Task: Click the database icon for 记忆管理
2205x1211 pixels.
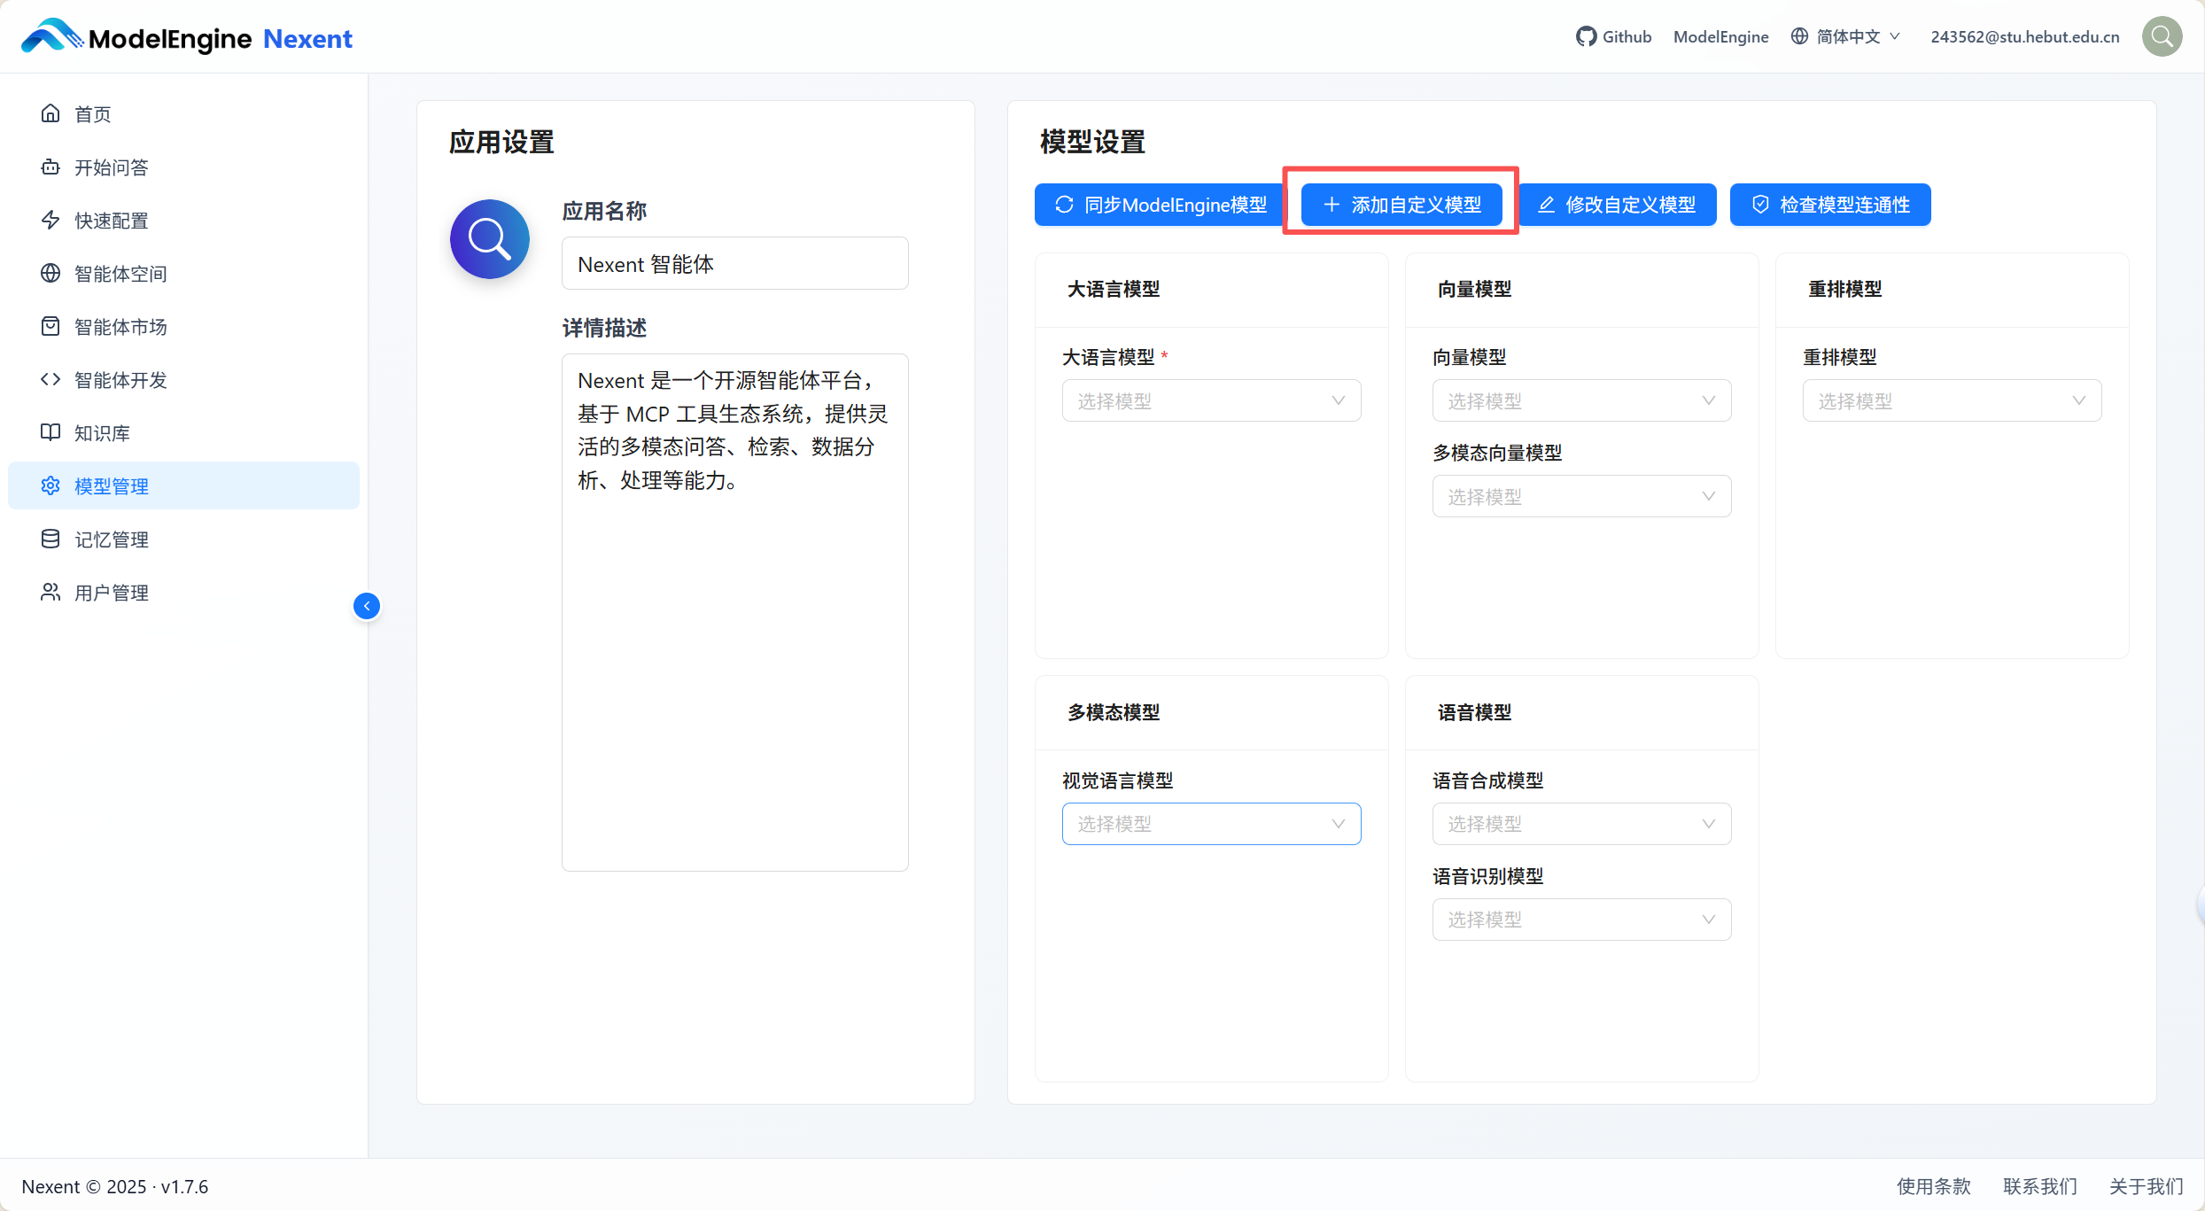Action: [x=50, y=539]
